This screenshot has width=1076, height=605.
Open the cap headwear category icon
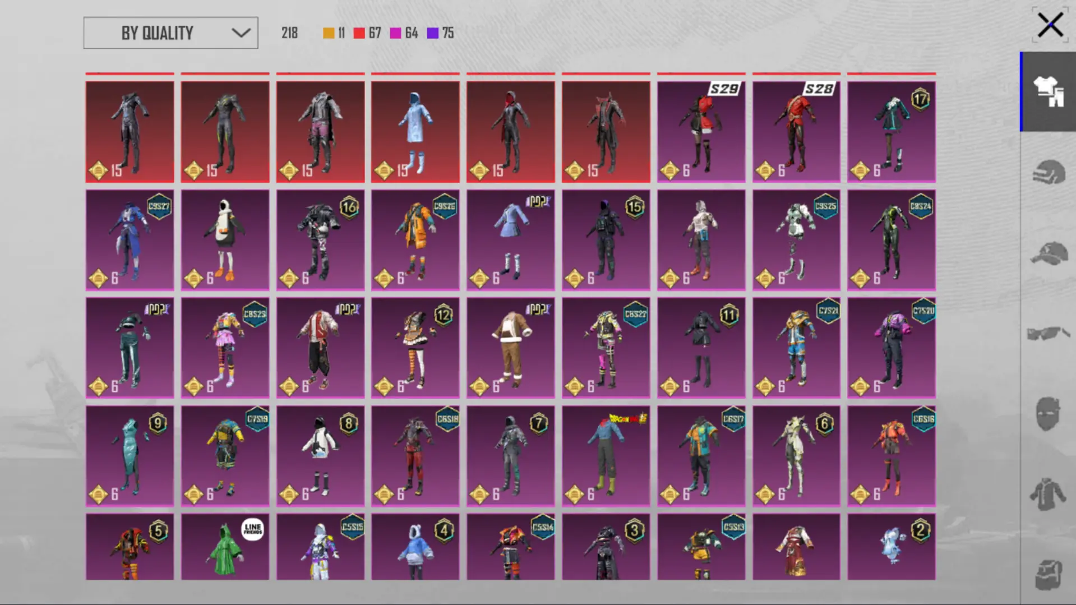(1048, 253)
